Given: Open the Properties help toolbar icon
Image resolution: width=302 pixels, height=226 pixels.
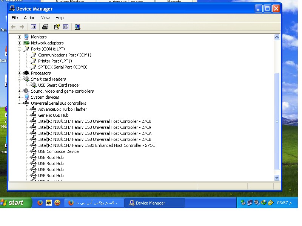Looking at the screenshot, I should coord(57,27).
